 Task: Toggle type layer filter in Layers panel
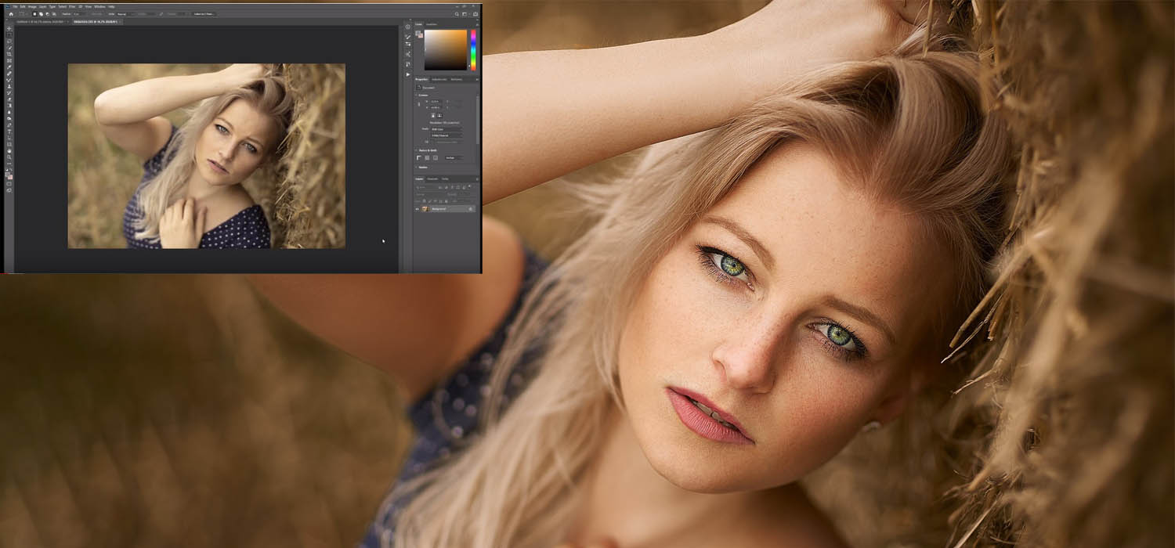coord(451,187)
